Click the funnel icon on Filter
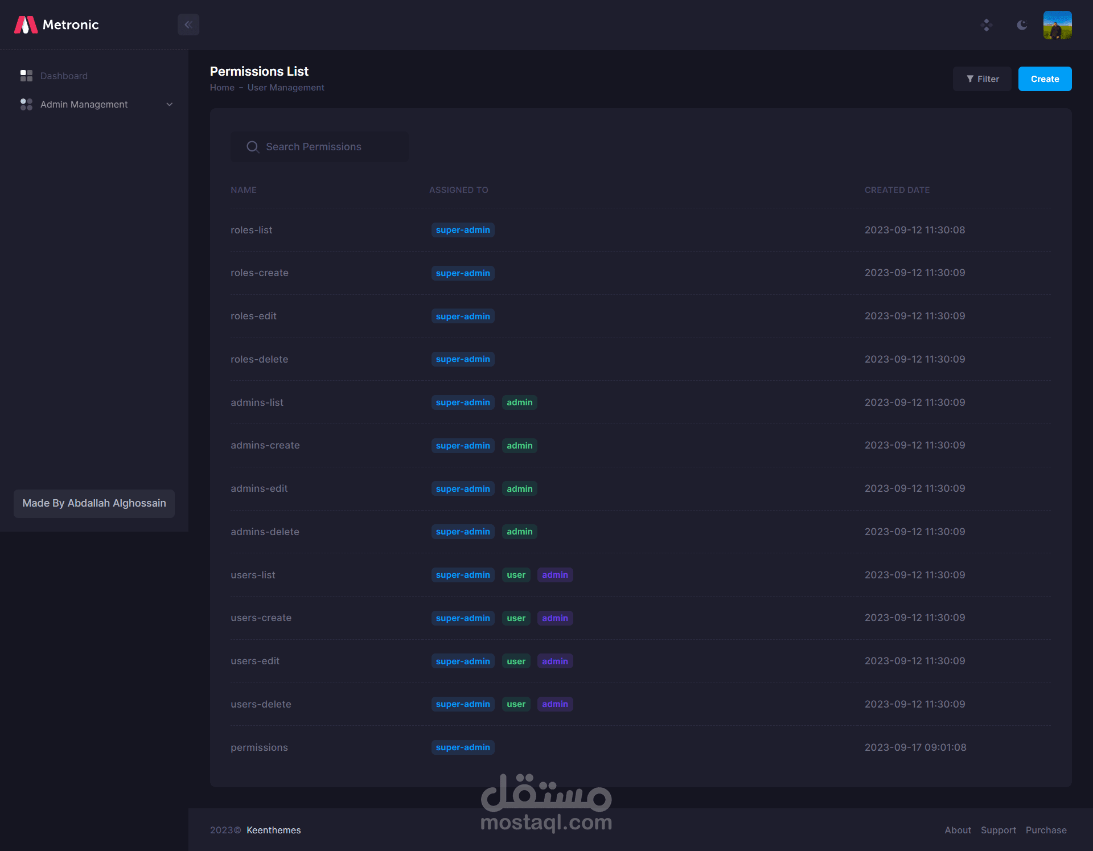The height and width of the screenshot is (851, 1093). click(970, 79)
